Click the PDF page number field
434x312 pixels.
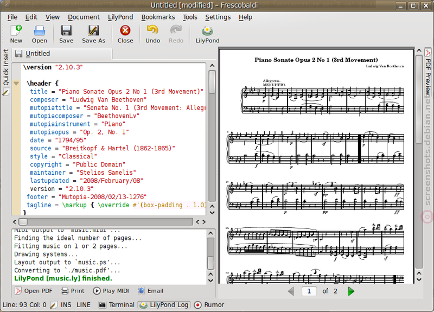pos(309,291)
